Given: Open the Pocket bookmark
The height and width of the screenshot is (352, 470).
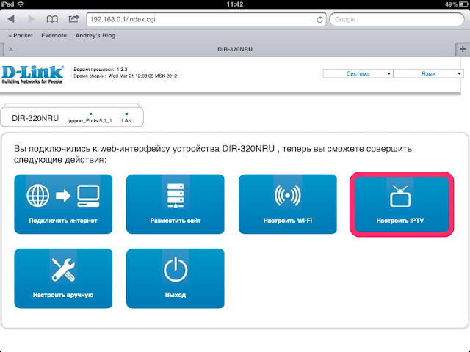Looking at the screenshot, I should coord(21,36).
